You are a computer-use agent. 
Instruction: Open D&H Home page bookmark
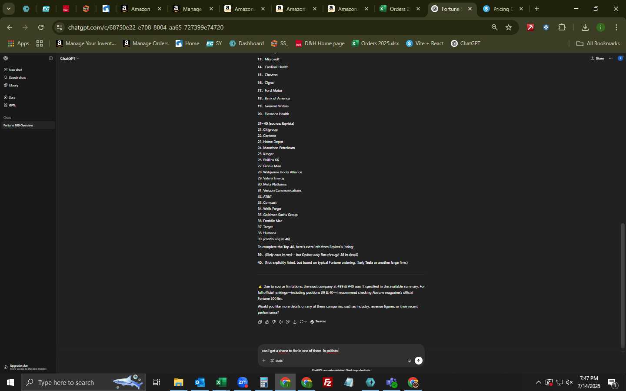click(x=320, y=43)
